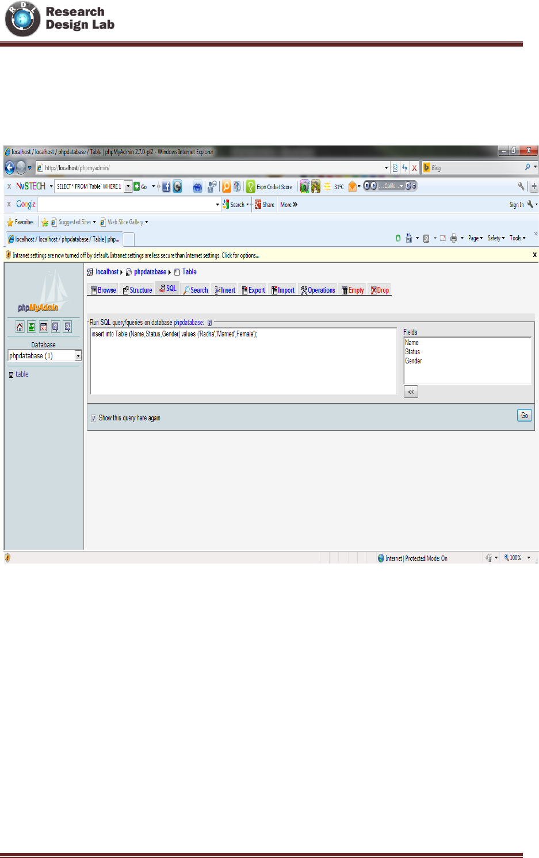Click the help icon beside Run SQL query
Viewport: 539px width, 858px height.
tap(209, 323)
